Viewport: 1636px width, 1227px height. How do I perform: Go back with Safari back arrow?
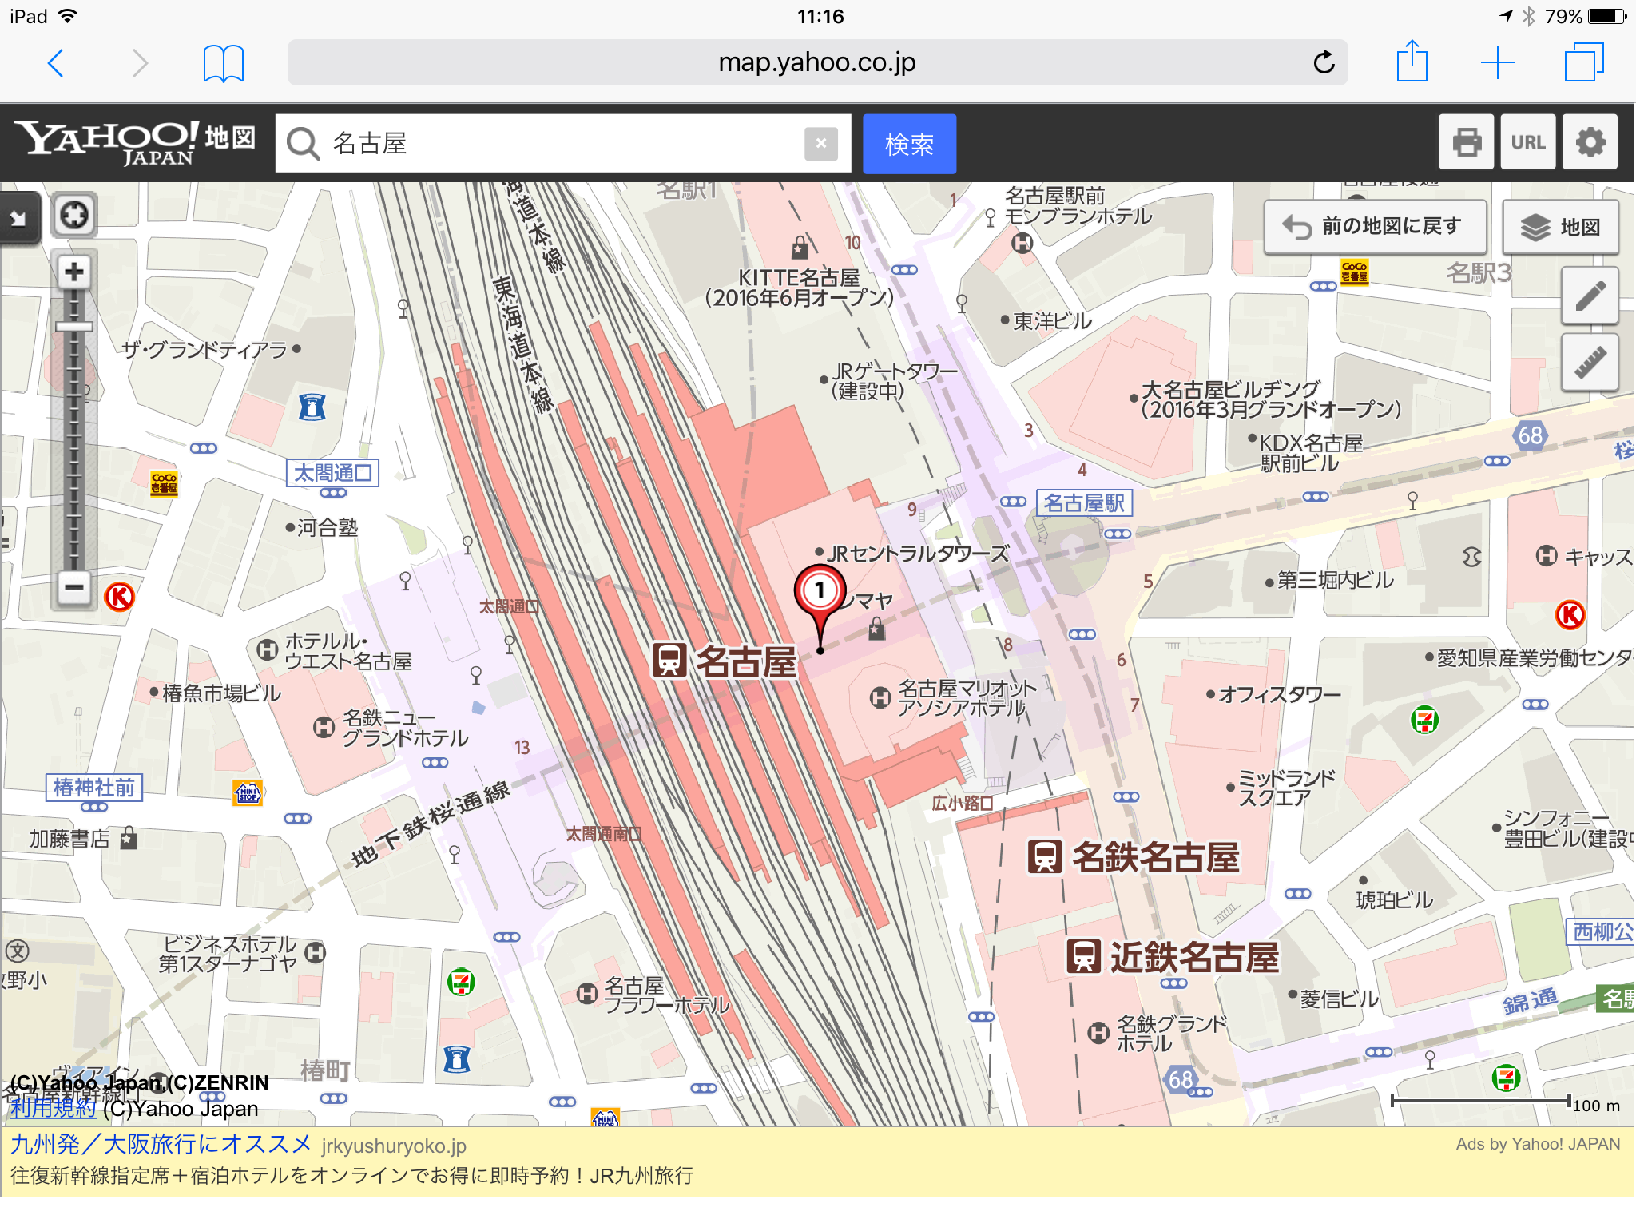pos(56,62)
